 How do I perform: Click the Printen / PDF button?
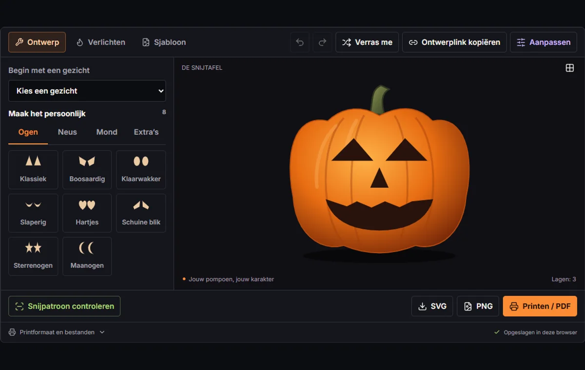(x=540, y=306)
